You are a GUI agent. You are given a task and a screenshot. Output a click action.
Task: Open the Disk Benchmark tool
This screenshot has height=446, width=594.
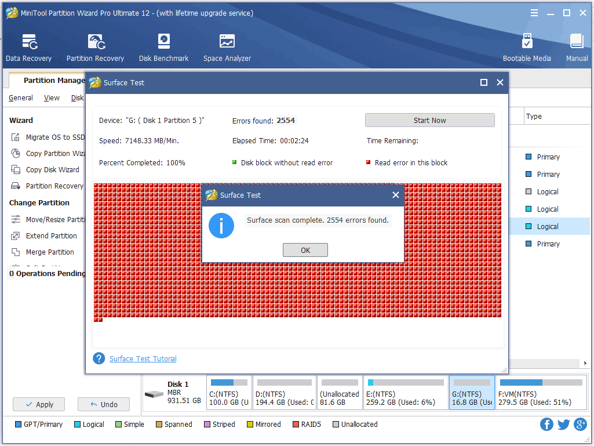coord(163,48)
